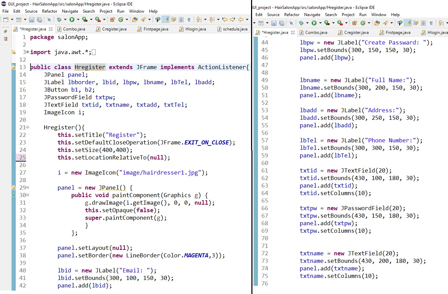Screen dimensions: 448x294
Task: Click the Back navigation arrow in left window
Action: tap(240, 20)
